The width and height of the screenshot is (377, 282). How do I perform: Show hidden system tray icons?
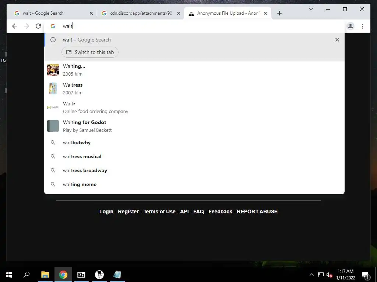(x=311, y=275)
